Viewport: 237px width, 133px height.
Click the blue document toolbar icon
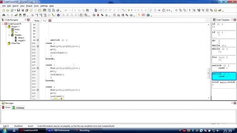(x=96, y=10)
